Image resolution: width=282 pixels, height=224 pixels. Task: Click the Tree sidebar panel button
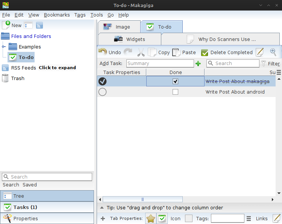(47, 196)
